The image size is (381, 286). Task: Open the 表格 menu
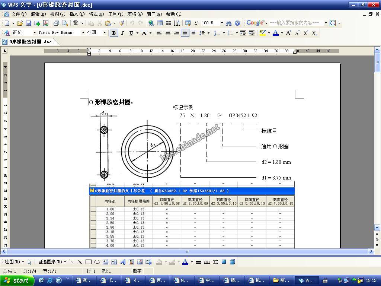[x=135, y=14]
